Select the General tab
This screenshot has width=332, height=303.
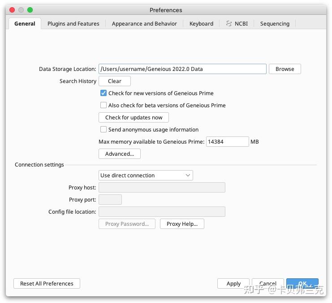(x=25, y=24)
